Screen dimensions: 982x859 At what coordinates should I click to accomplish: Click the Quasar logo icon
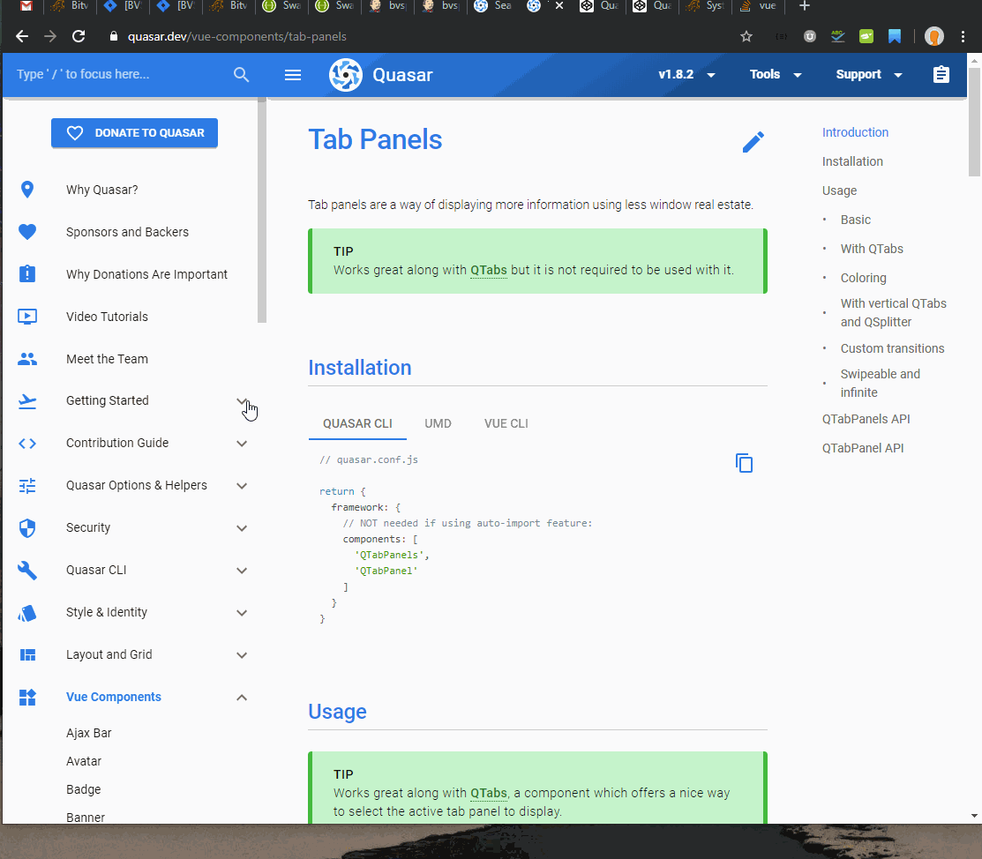[x=346, y=74]
